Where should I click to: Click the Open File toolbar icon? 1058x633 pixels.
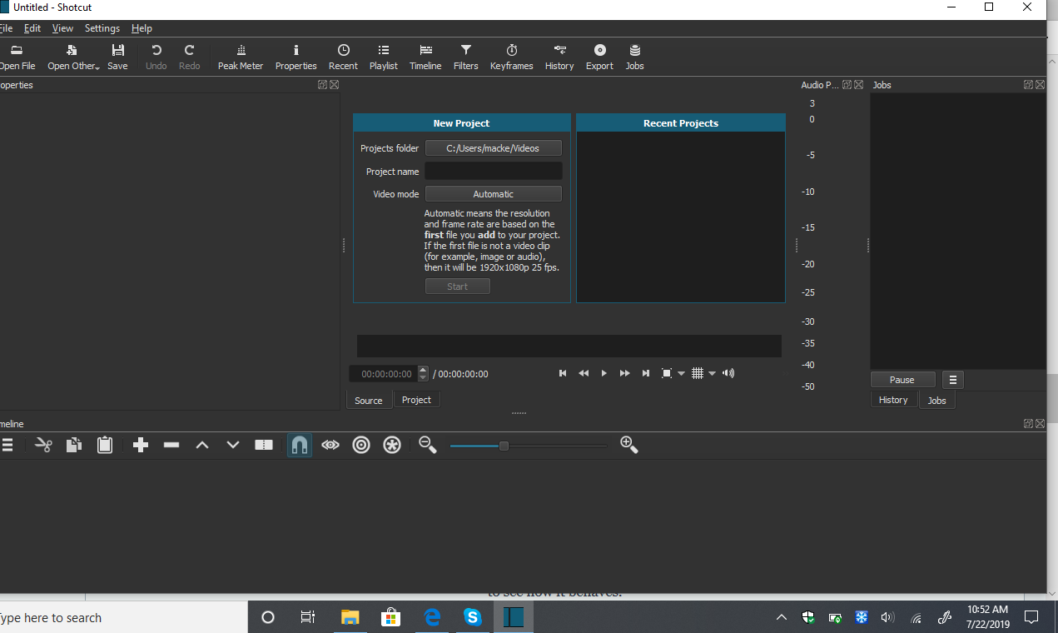[17, 57]
